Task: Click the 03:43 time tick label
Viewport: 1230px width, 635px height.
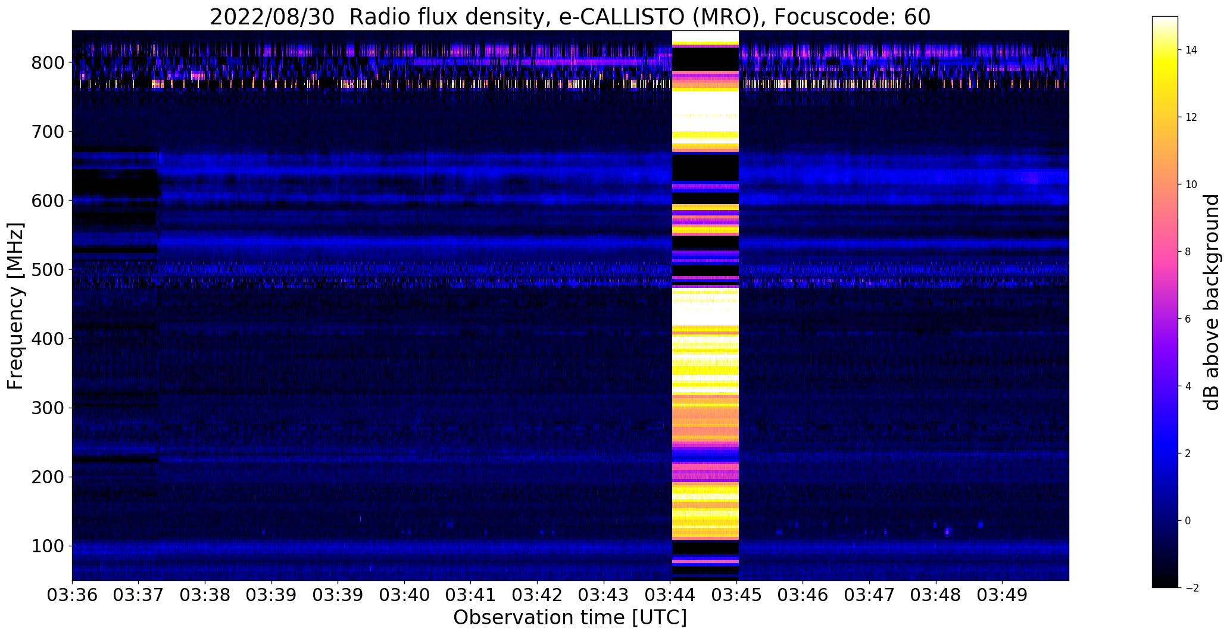Action: point(604,595)
